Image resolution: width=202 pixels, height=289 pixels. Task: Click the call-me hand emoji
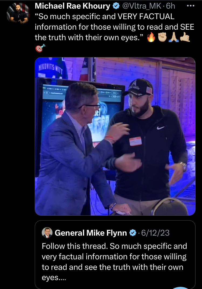coord(185,37)
